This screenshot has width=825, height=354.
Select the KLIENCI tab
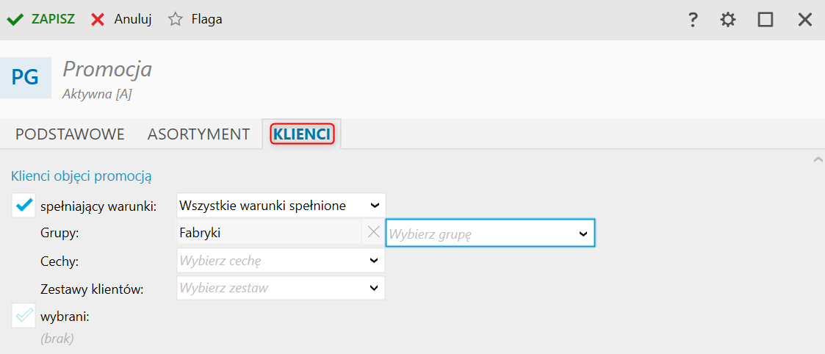click(x=302, y=134)
